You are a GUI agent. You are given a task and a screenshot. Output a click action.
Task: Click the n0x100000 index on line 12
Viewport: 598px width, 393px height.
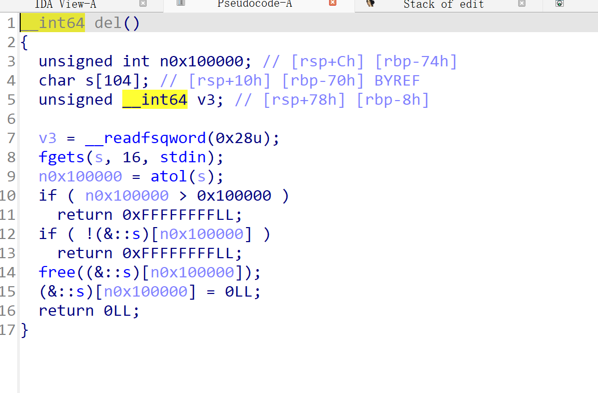coord(202,234)
